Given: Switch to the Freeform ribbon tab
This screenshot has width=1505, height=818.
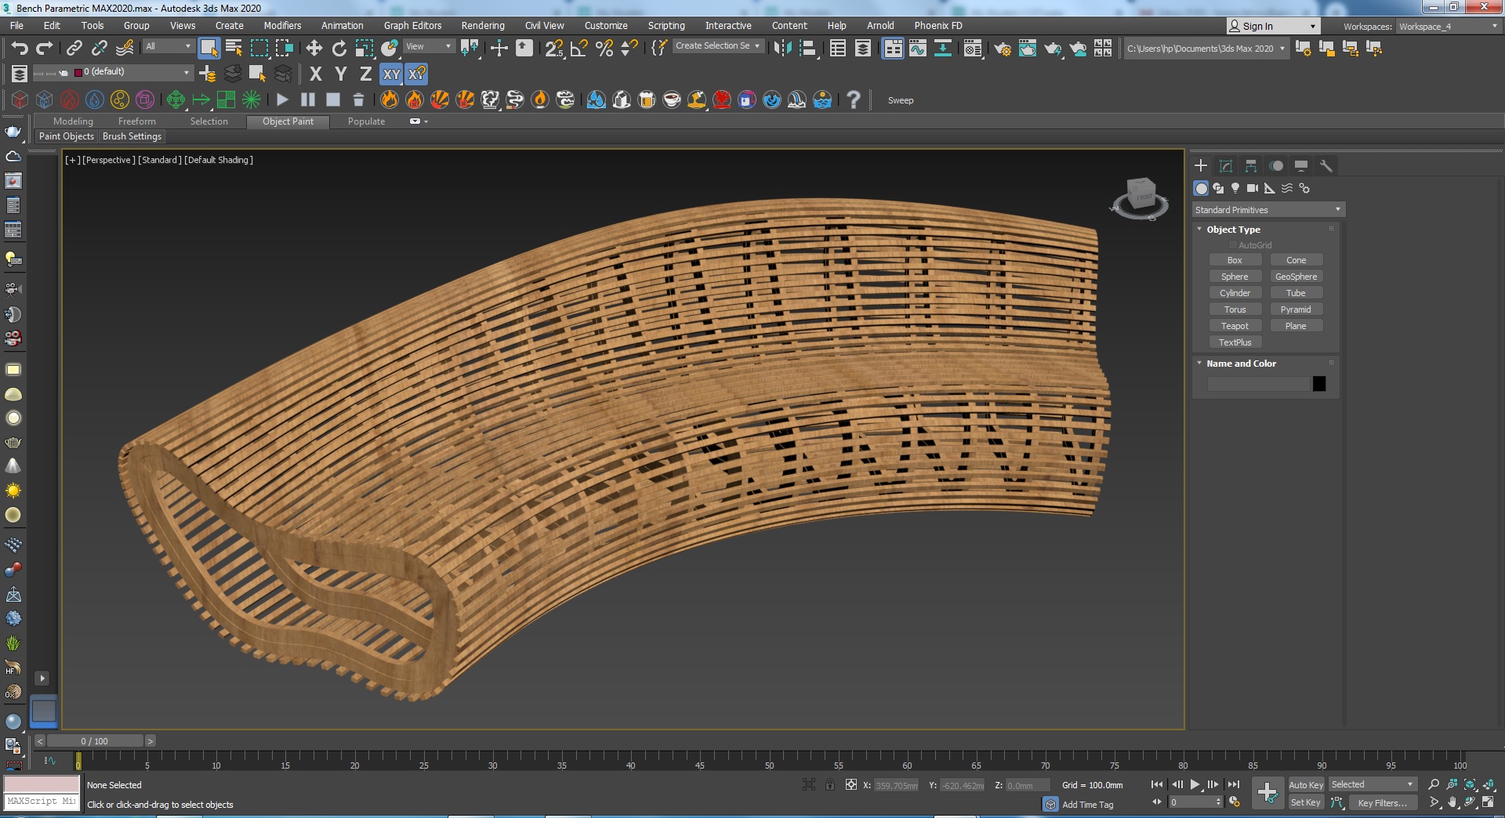Looking at the screenshot, I should [136, 121].
